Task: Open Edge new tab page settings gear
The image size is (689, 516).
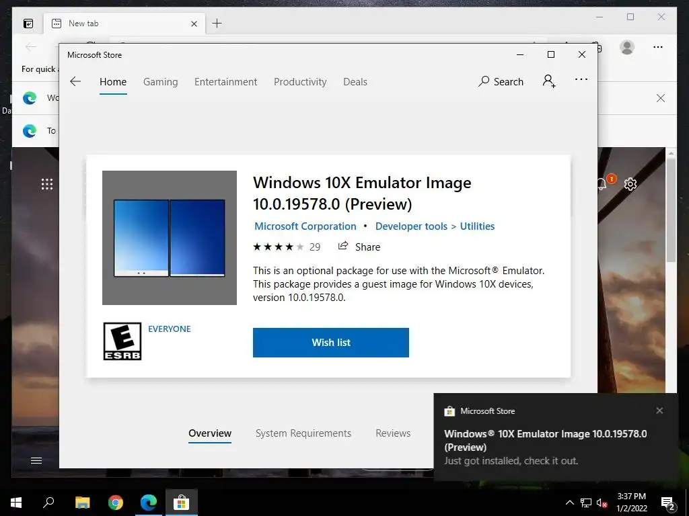Action: (630, 184)
